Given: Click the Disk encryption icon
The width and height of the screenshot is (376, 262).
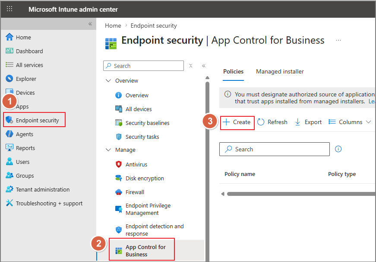Looking at the screenshot, I should 118,178.
